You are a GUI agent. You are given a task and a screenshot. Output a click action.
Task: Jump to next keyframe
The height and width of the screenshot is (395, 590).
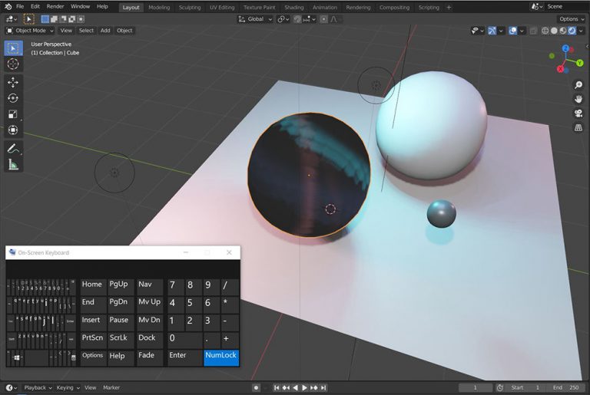click(x=314, y=387)
